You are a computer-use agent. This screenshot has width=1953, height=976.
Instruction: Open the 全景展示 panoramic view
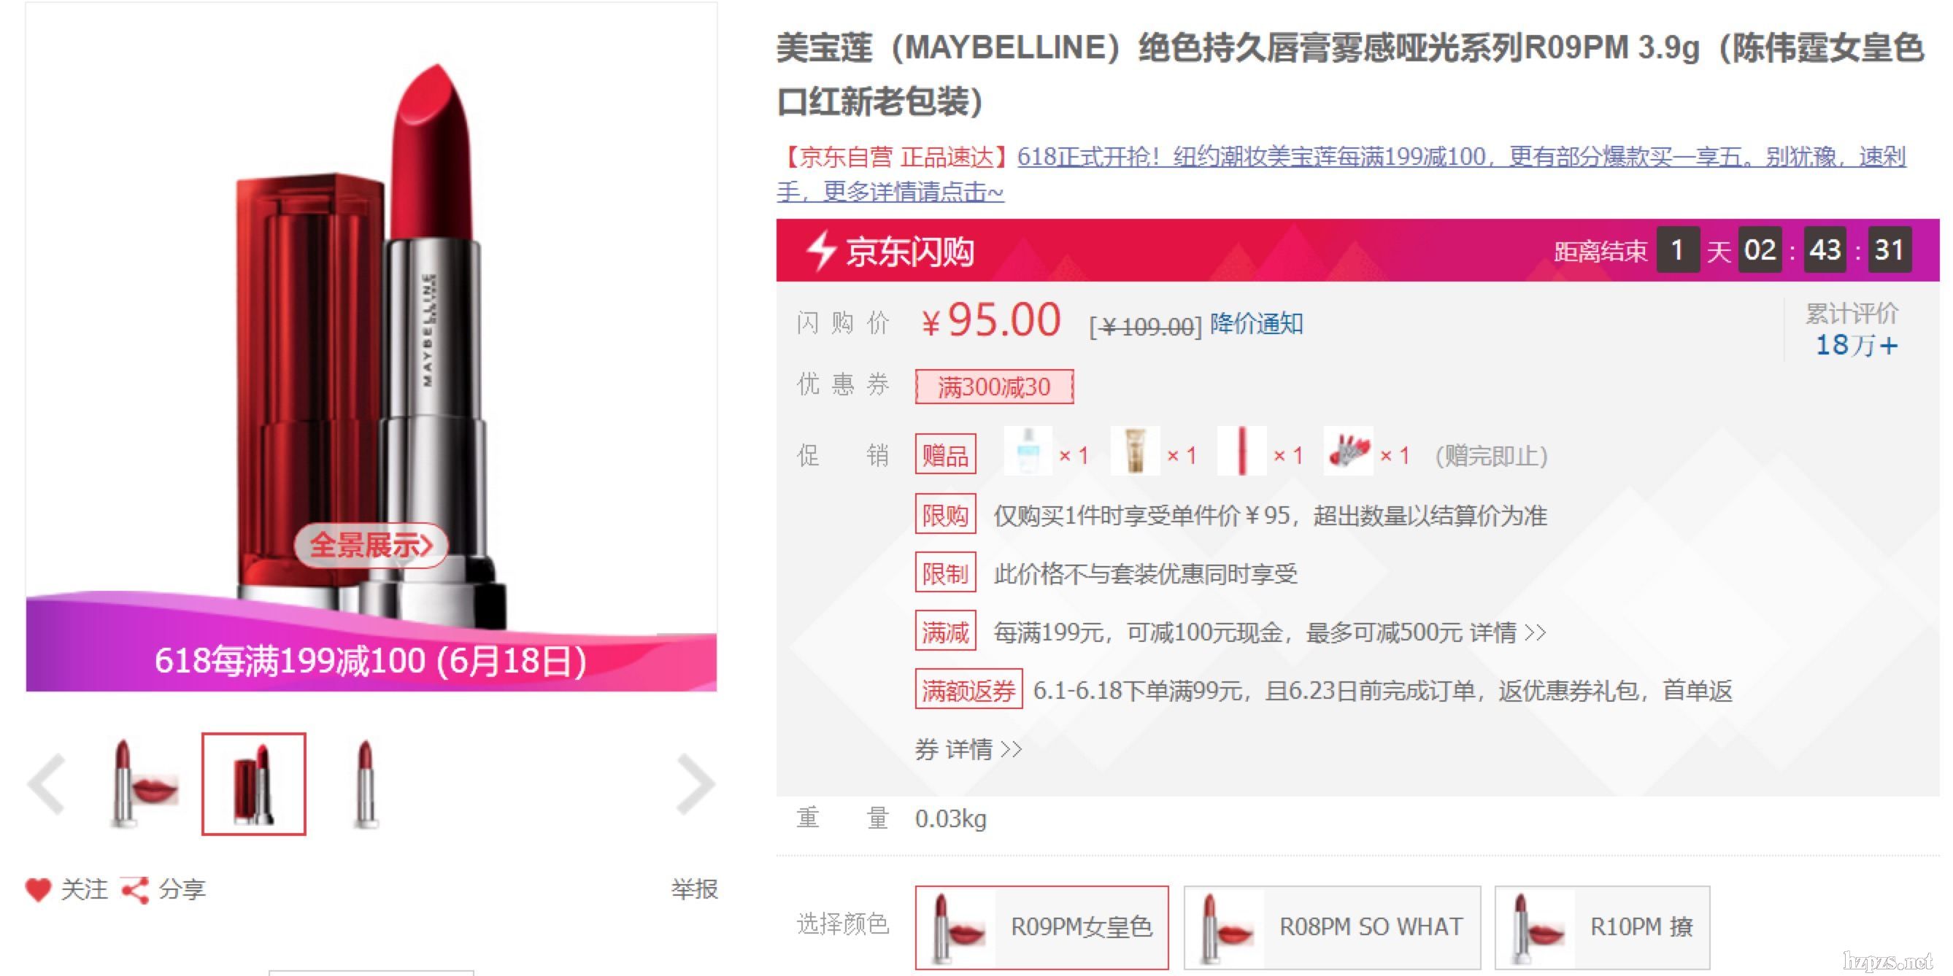[x=371, y=545]
